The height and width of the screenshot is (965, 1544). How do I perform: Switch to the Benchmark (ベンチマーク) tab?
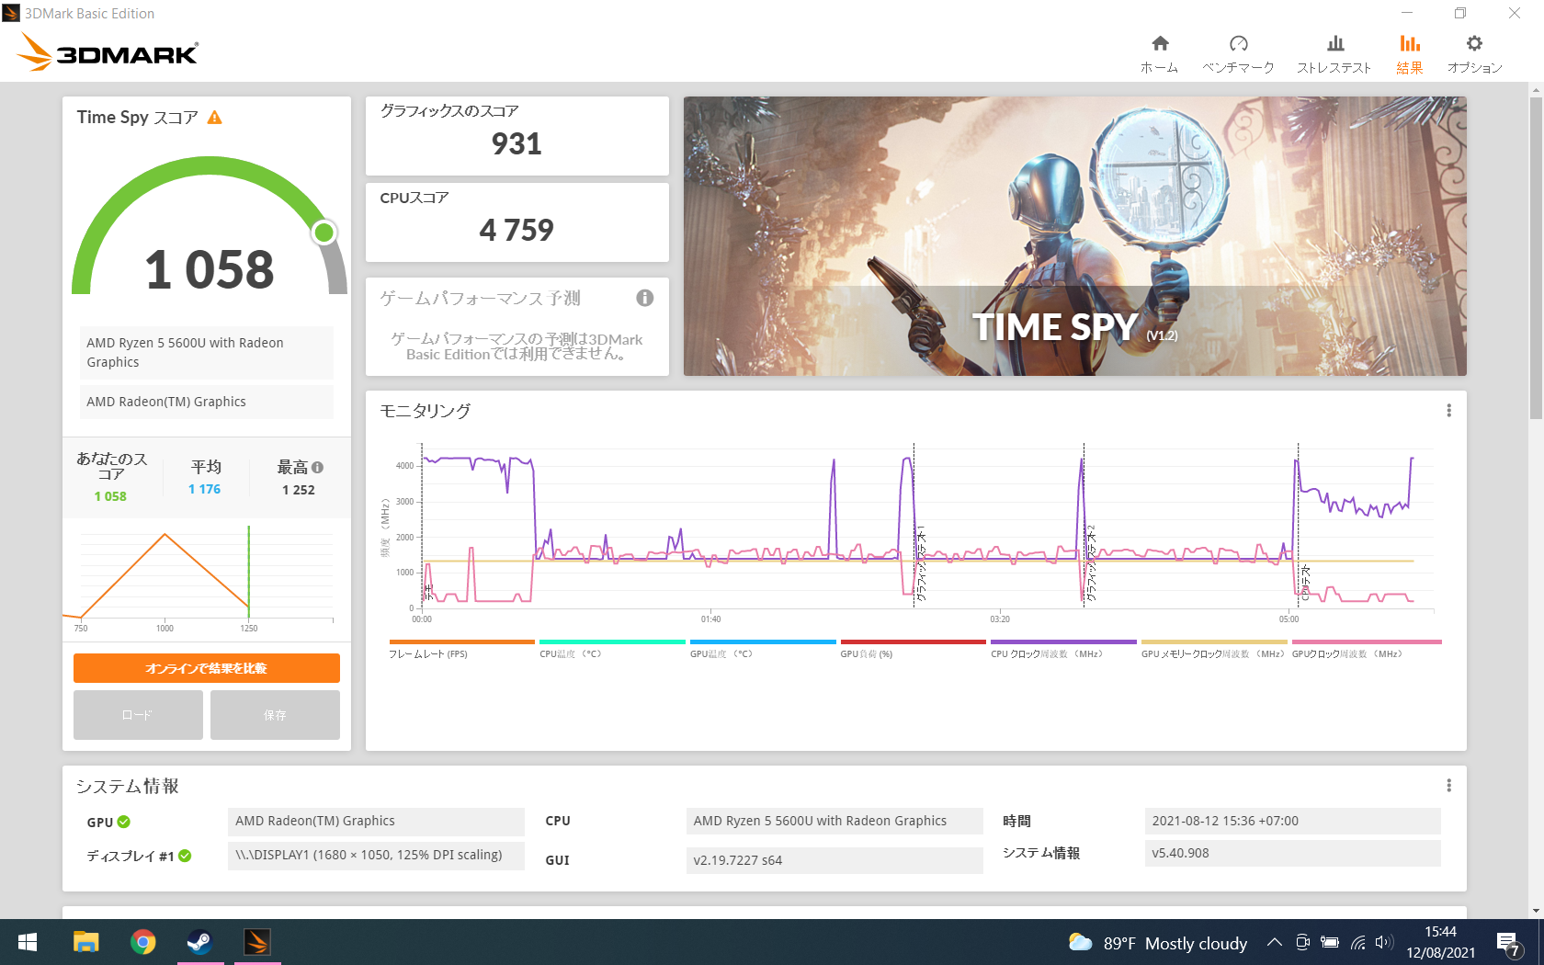(x=1238, y=54)
